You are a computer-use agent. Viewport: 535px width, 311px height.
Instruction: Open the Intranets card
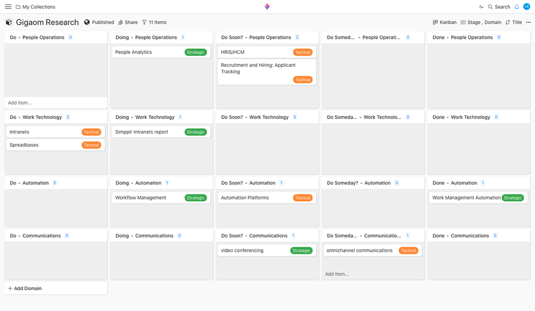click(x=56, y=132)
